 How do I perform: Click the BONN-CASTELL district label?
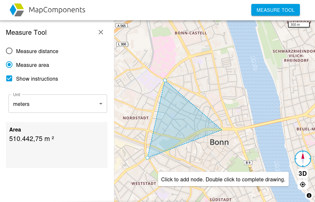[x=191, y=33]
